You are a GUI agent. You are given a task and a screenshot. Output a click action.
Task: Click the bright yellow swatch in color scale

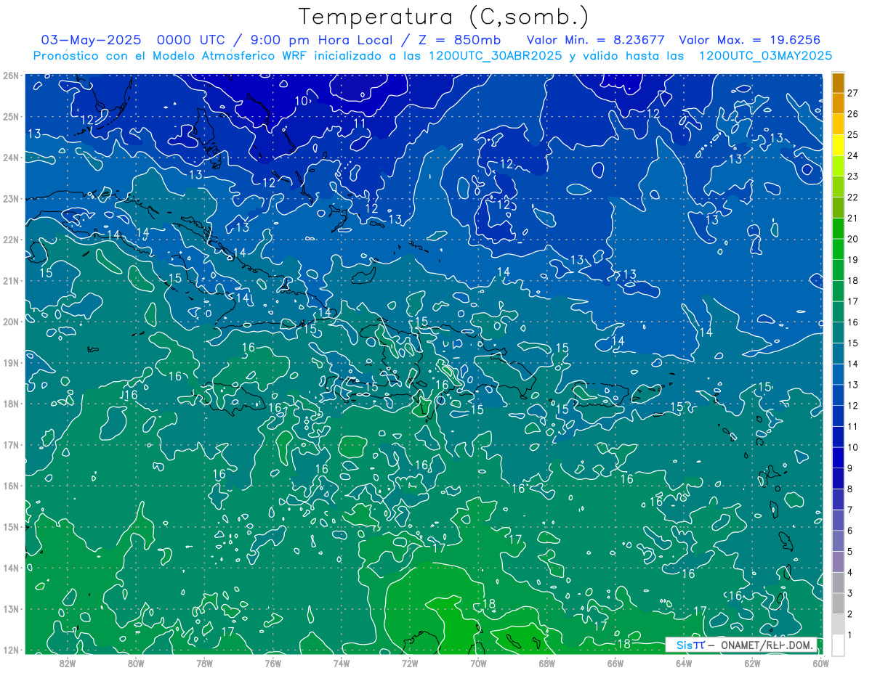838,145
